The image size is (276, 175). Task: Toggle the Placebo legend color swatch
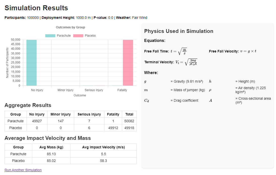pyautogui.click(x=78, y=36)
